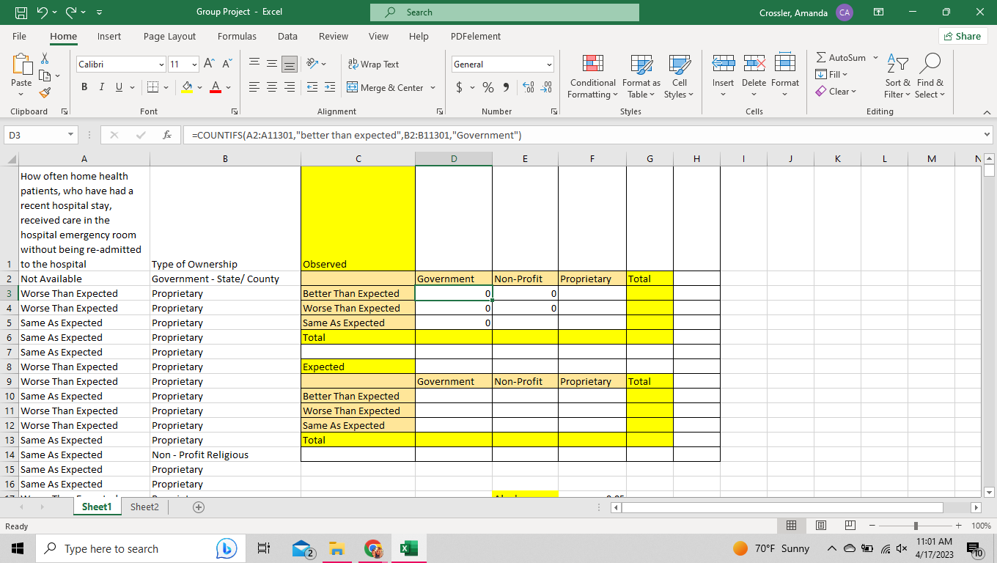997x563 pixels.
Task: Increase the cell indent
Action: point(330,87)
